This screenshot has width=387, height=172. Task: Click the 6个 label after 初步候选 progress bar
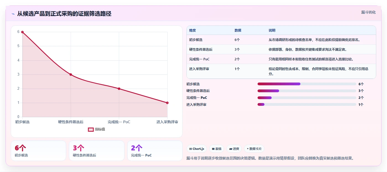[x=361, y=84]
